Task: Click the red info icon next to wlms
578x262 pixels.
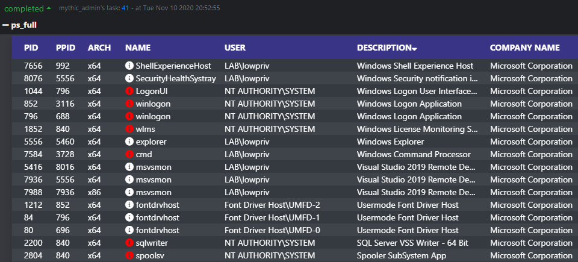Action: (129, 129)
